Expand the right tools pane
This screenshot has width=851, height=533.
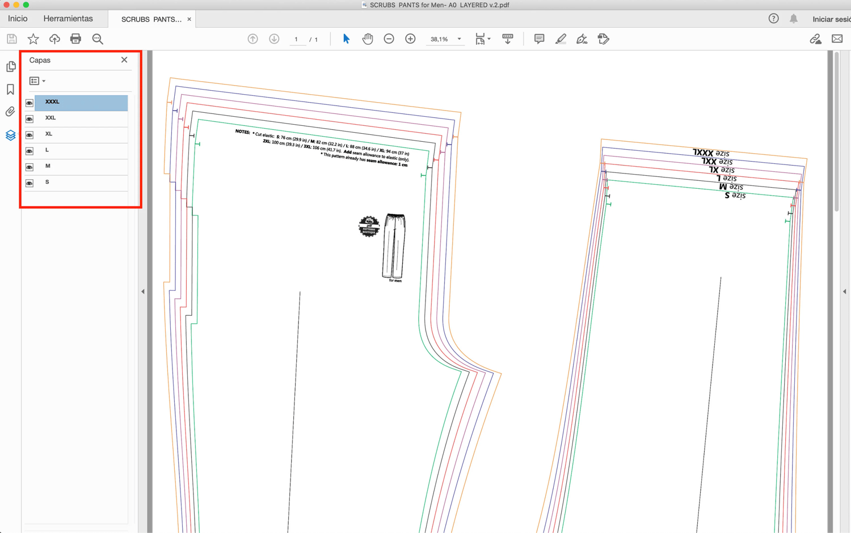click(844, 291)
